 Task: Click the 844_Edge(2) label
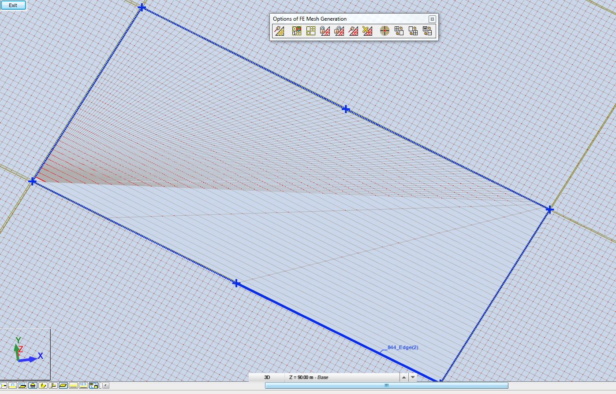pyautogui.click(x=403, y=347)
